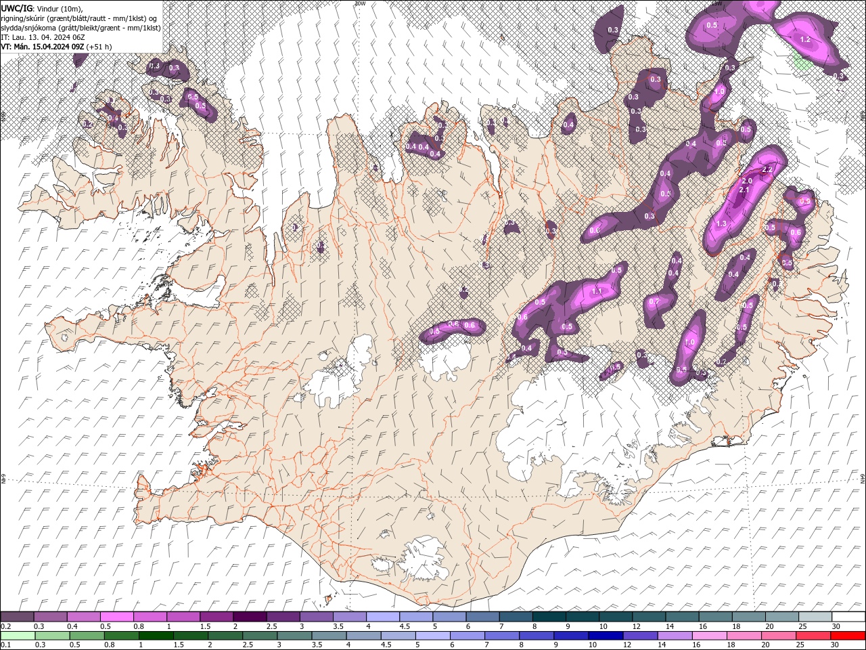Click the '3.5' label on upper scale
The height and width of the screenshot is (650, 866).
(x=338, y=626)
